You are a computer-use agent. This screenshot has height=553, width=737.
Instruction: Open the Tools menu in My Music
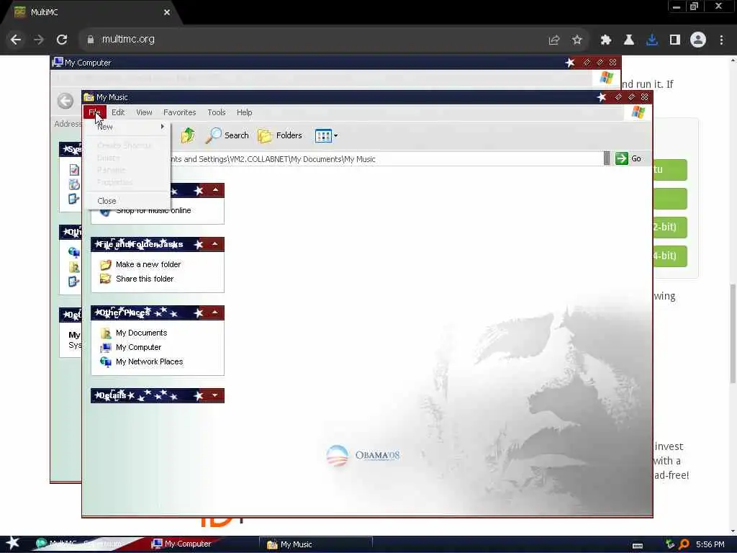tap(216, 112)
